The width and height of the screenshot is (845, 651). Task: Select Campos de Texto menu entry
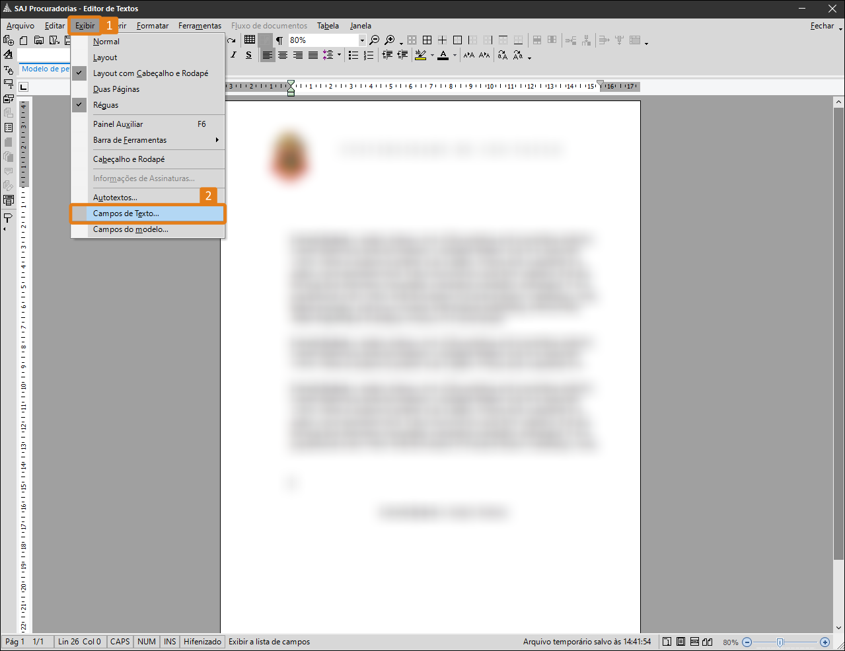(126, 213)
